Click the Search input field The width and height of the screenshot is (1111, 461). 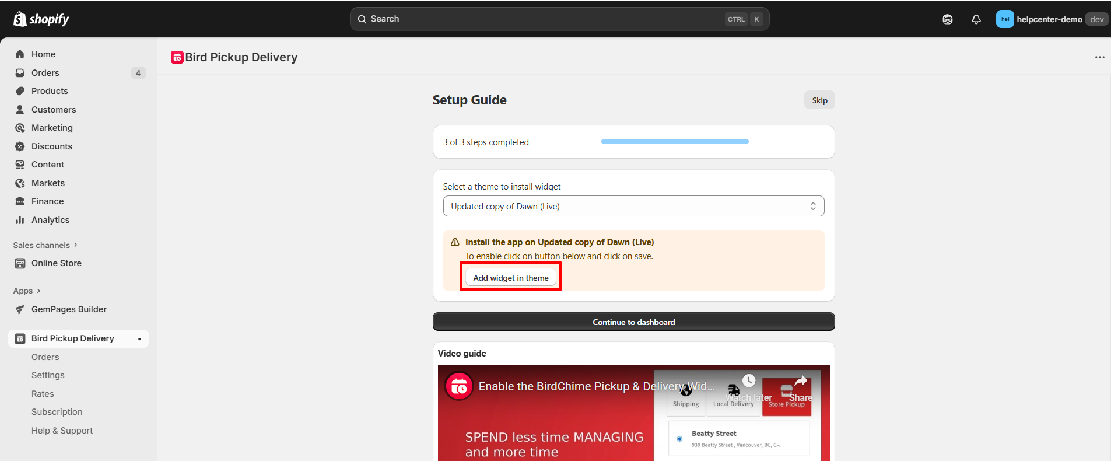(542, 19)
